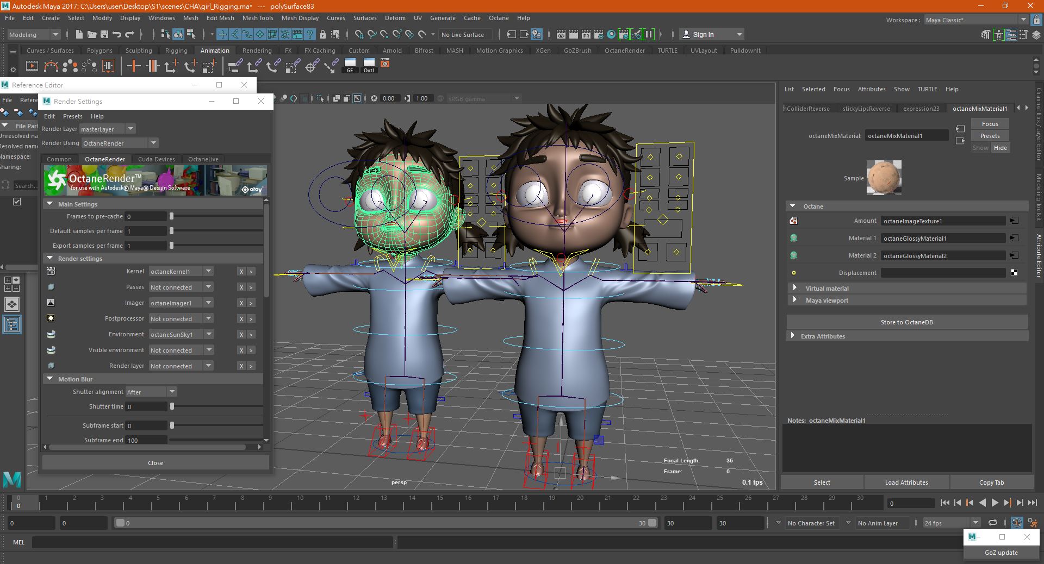
Task: Click the Shutter time slider handle
Action: tap(172, 406)
